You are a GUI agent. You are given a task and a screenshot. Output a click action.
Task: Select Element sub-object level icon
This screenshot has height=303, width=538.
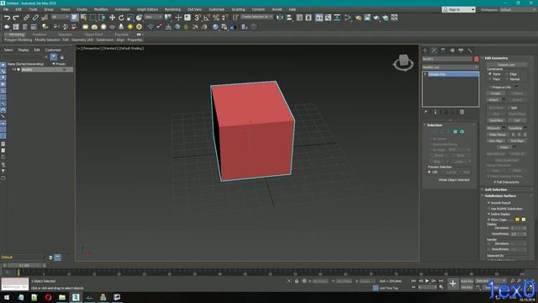[x=462, y=131]
